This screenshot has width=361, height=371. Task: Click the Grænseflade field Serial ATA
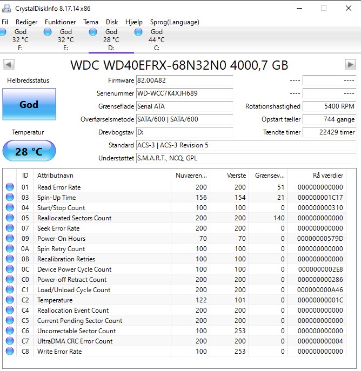coord(185,106)
